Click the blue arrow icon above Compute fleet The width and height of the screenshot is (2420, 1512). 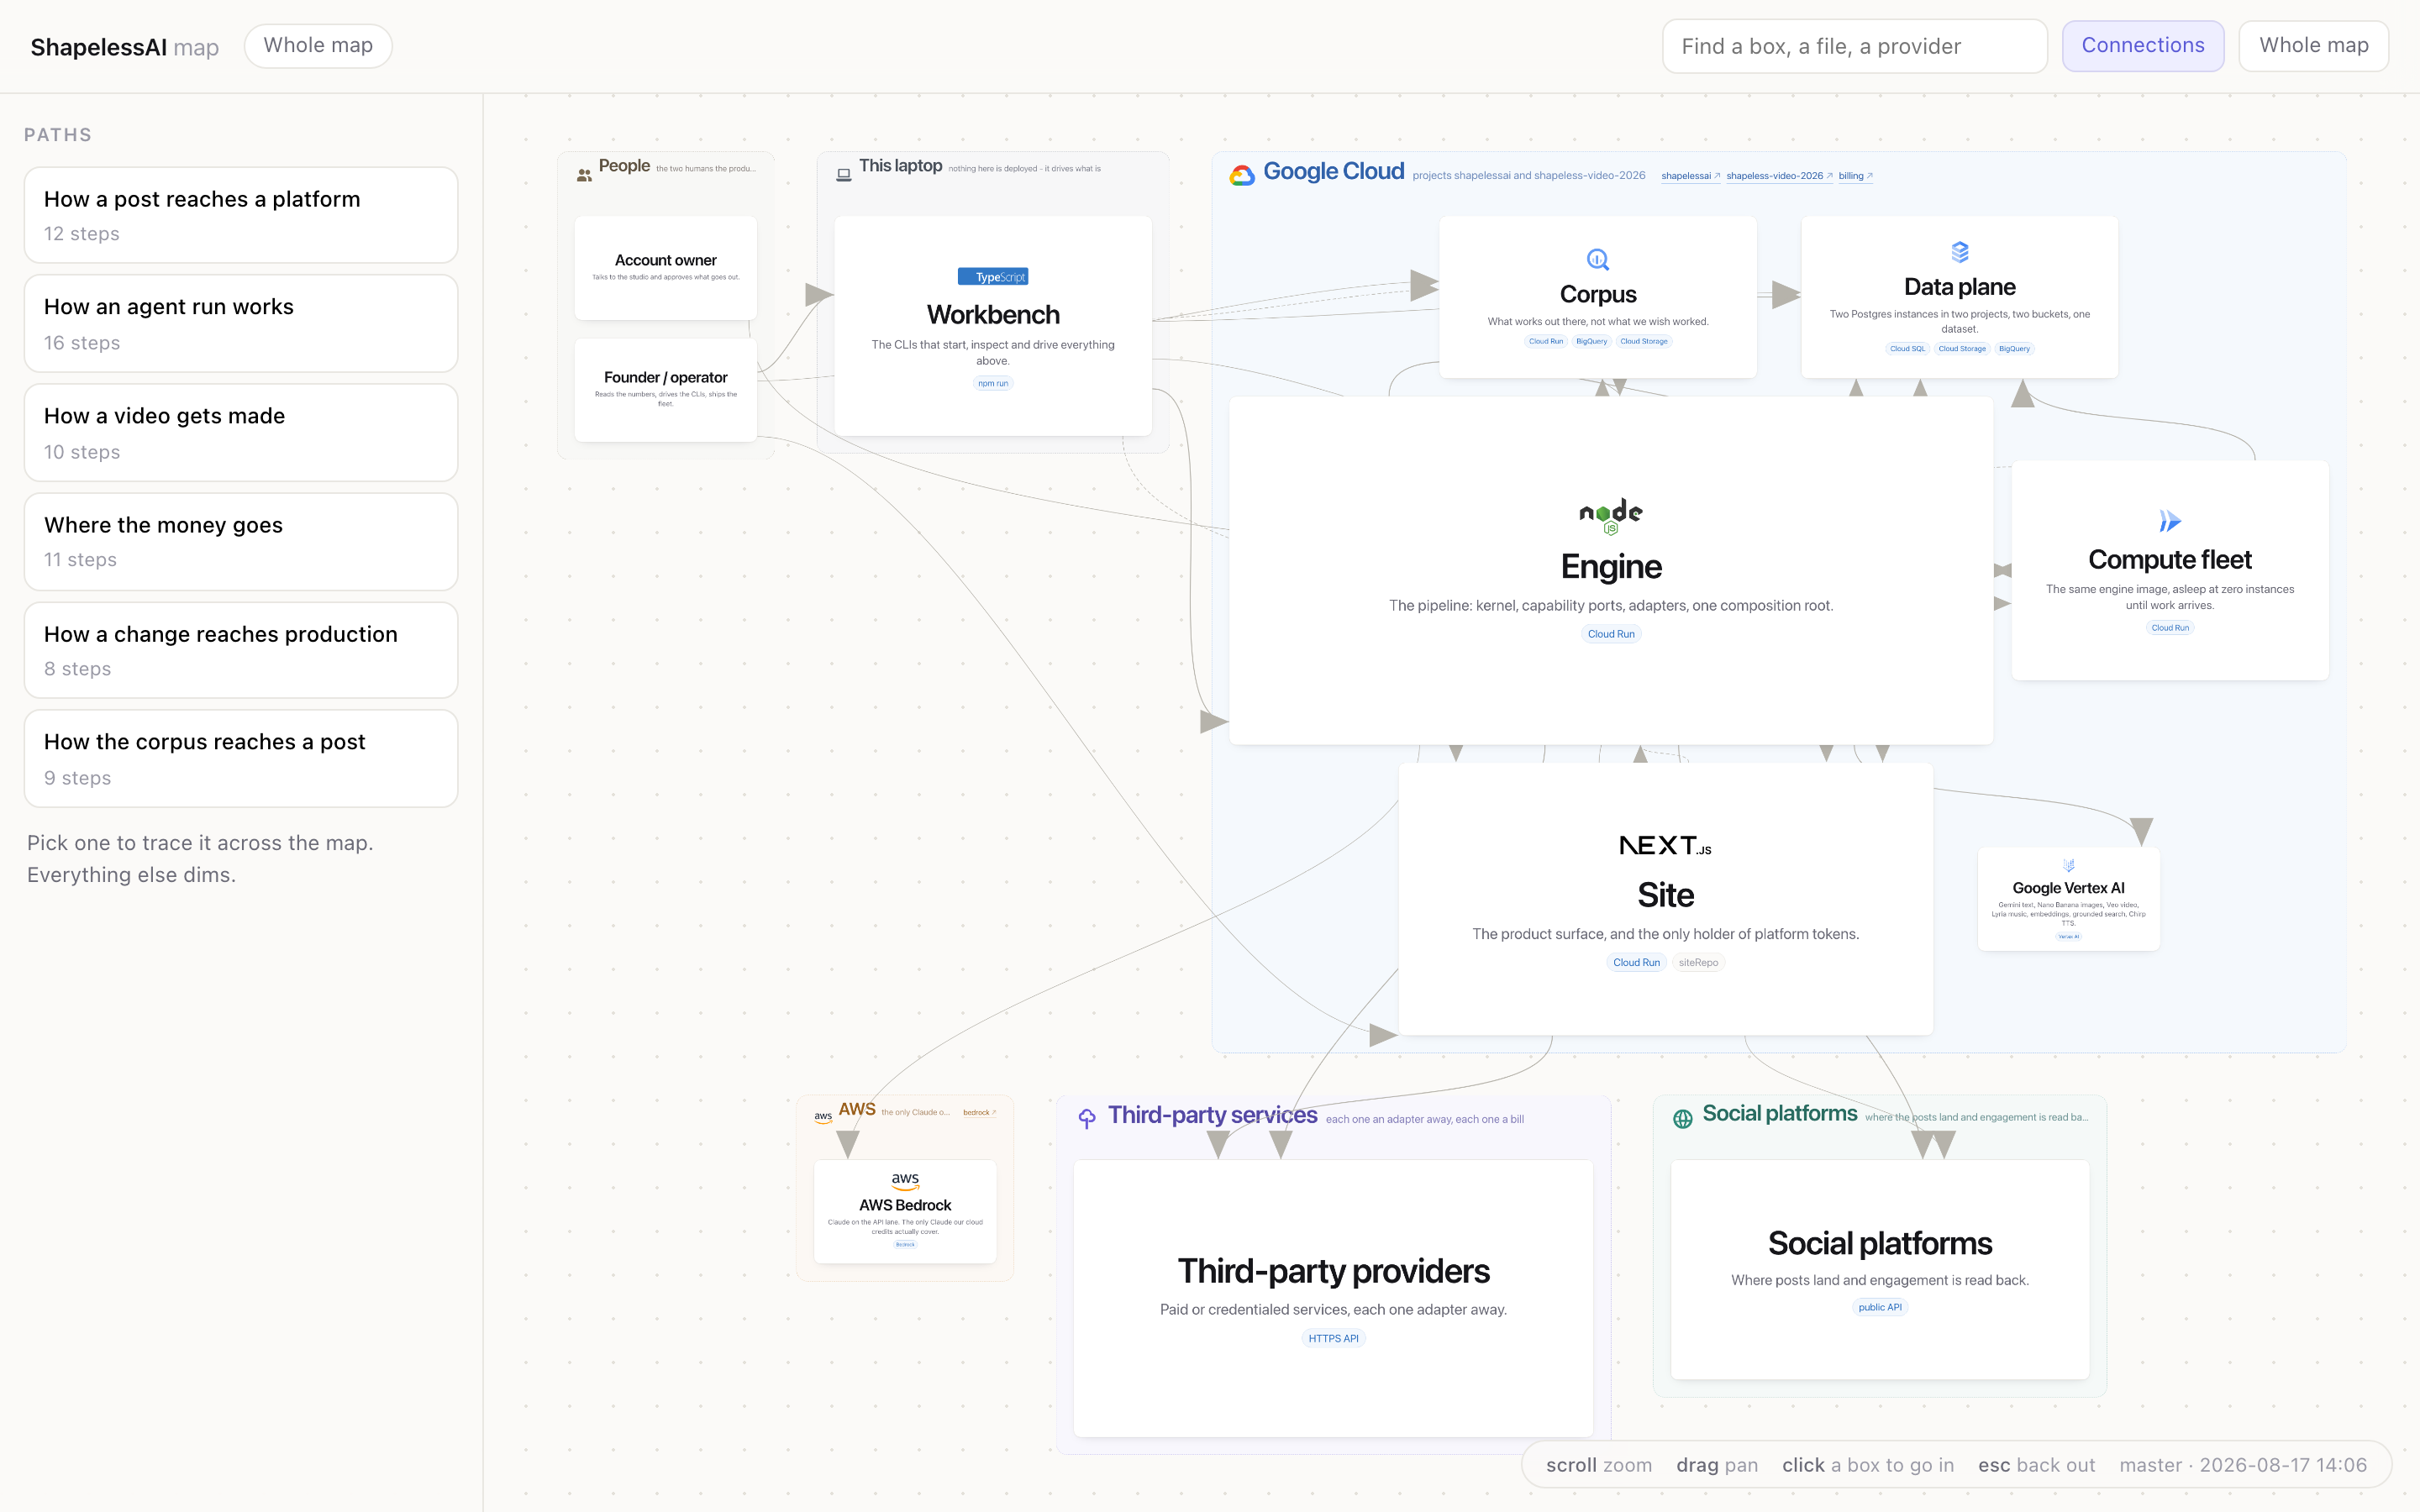[2169, 521]
